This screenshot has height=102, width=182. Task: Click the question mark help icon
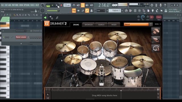(165, 5)
